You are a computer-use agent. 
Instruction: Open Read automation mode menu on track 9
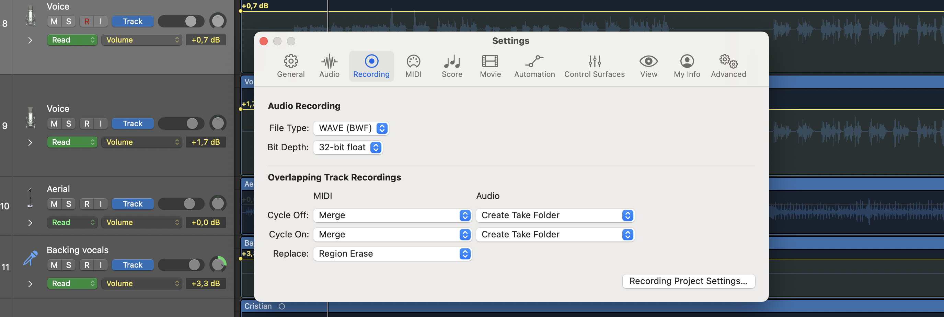tap(72, 142)
